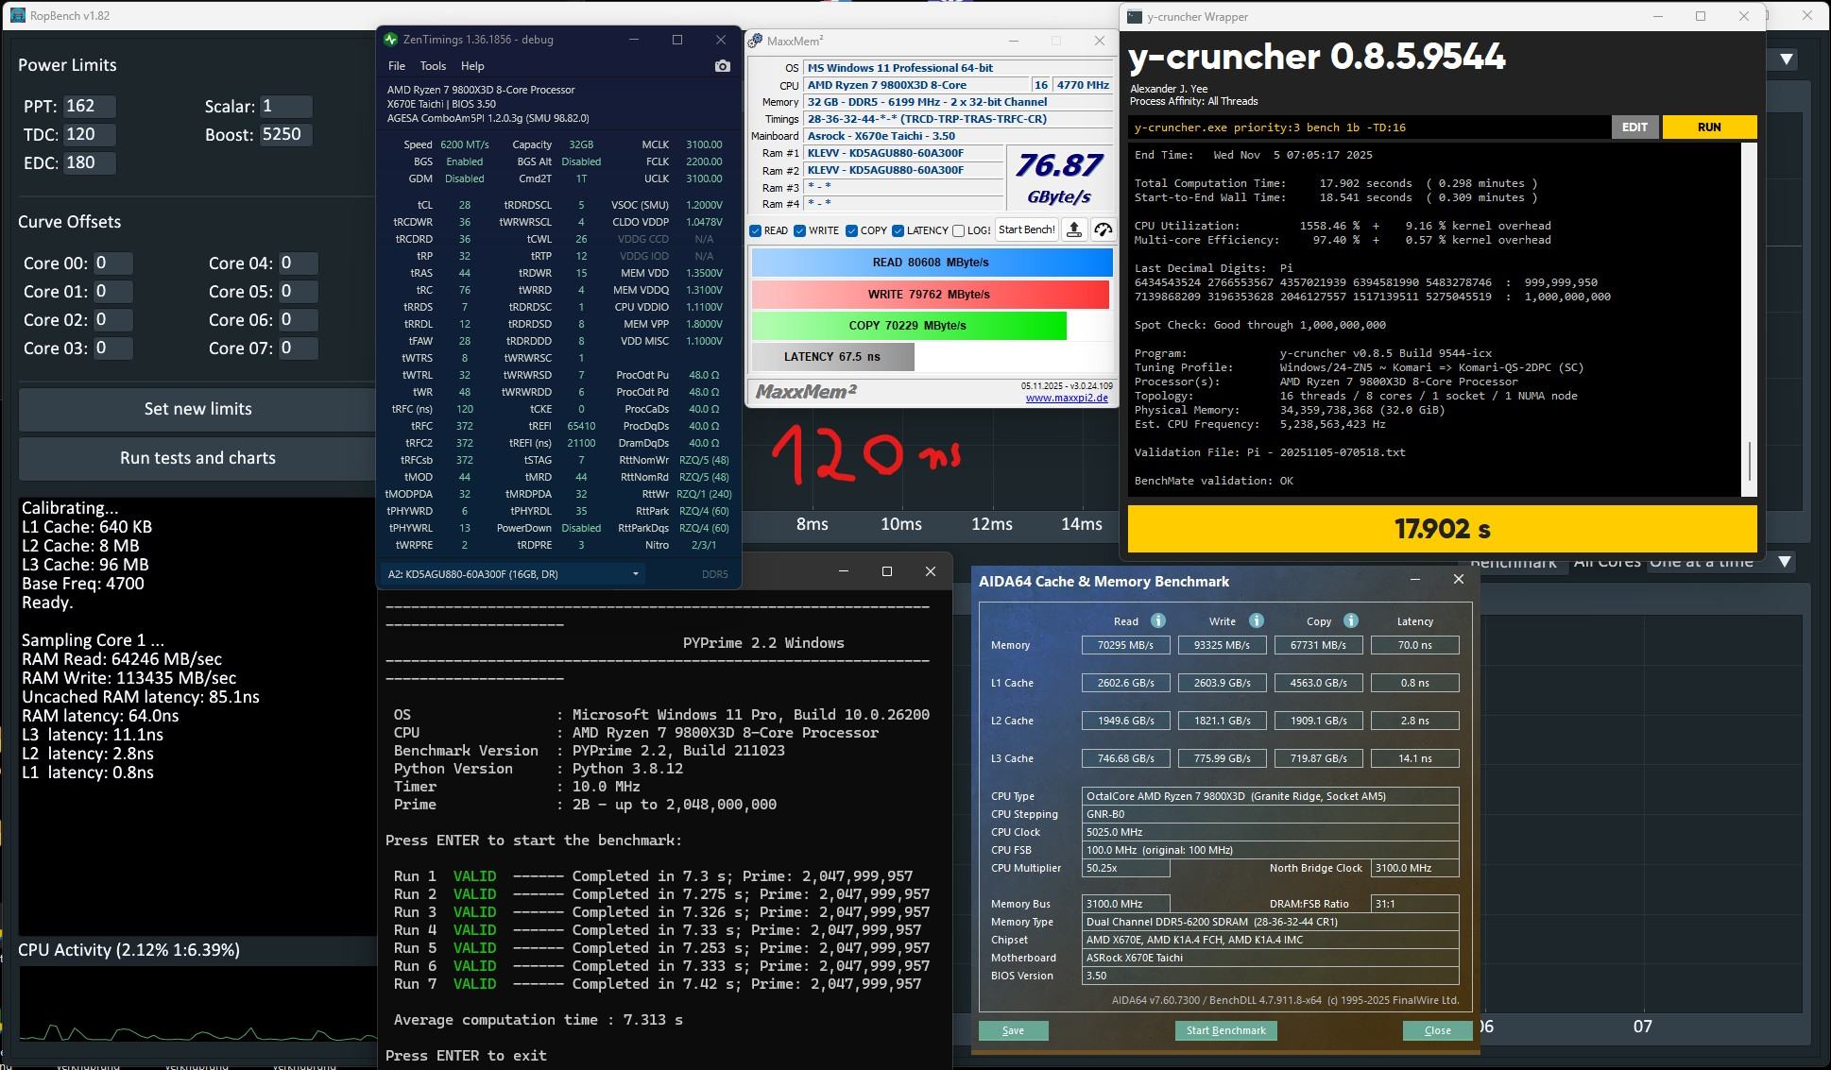Click the MaxxMem gear logo icon
This screenshot has height=1070, width=1831.
click(x=755, y=42)
